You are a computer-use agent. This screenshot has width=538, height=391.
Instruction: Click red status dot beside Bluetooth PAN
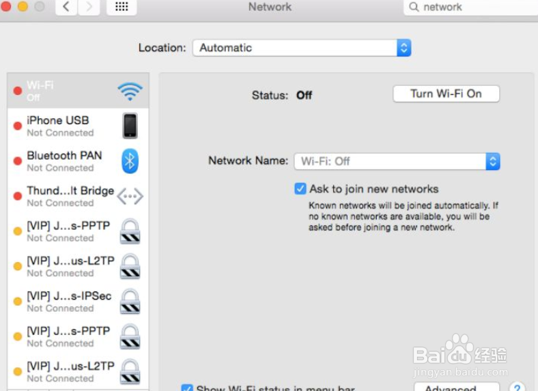pos(18,161)
